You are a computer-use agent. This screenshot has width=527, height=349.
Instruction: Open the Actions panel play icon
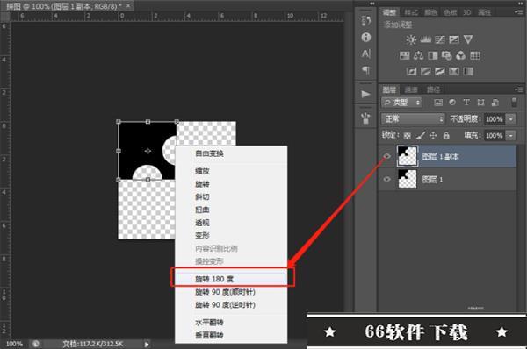click(365, 94)
